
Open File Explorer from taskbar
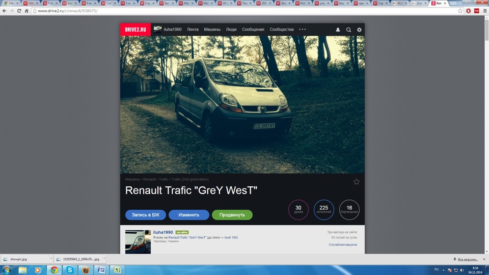[22, 270]
